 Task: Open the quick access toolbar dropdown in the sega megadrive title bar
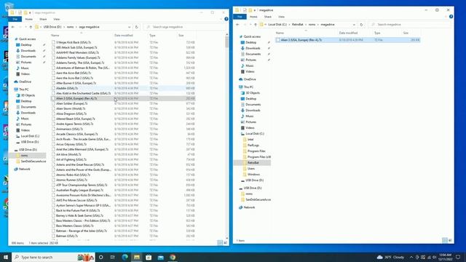point(30,13)
